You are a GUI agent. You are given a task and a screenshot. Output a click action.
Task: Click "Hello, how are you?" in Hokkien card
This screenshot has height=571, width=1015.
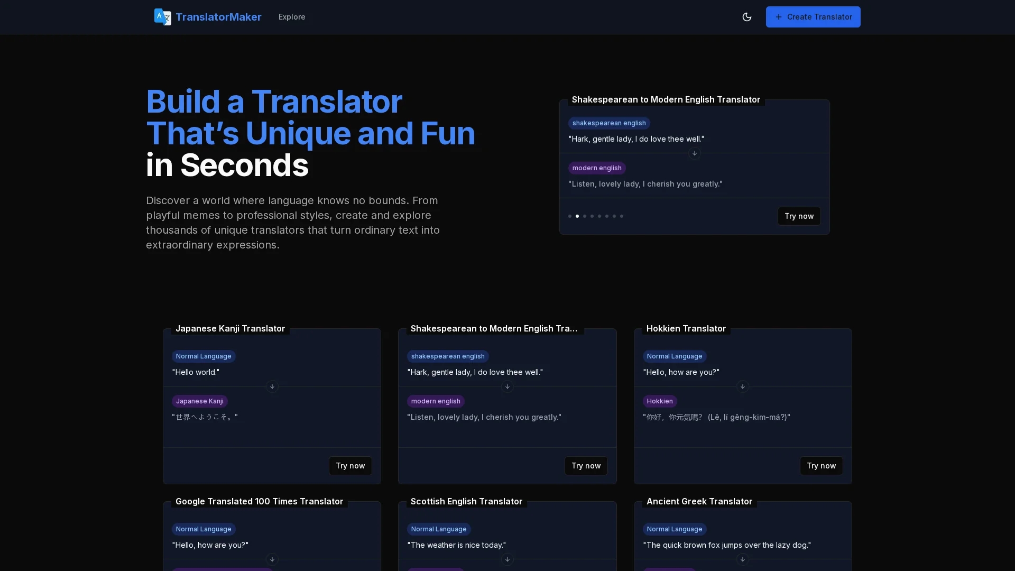pos(681,372)
